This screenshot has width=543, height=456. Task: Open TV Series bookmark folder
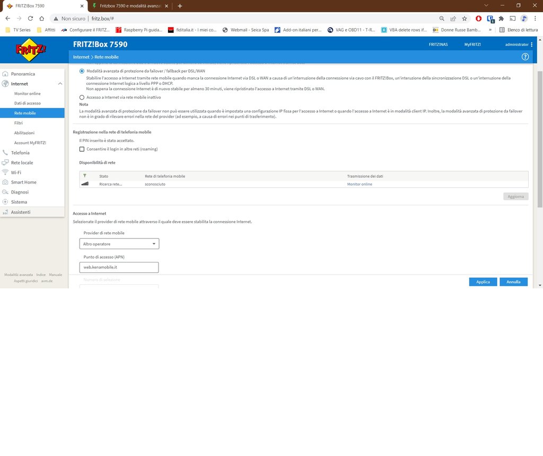pyautogui.click(x=19, y=30)
